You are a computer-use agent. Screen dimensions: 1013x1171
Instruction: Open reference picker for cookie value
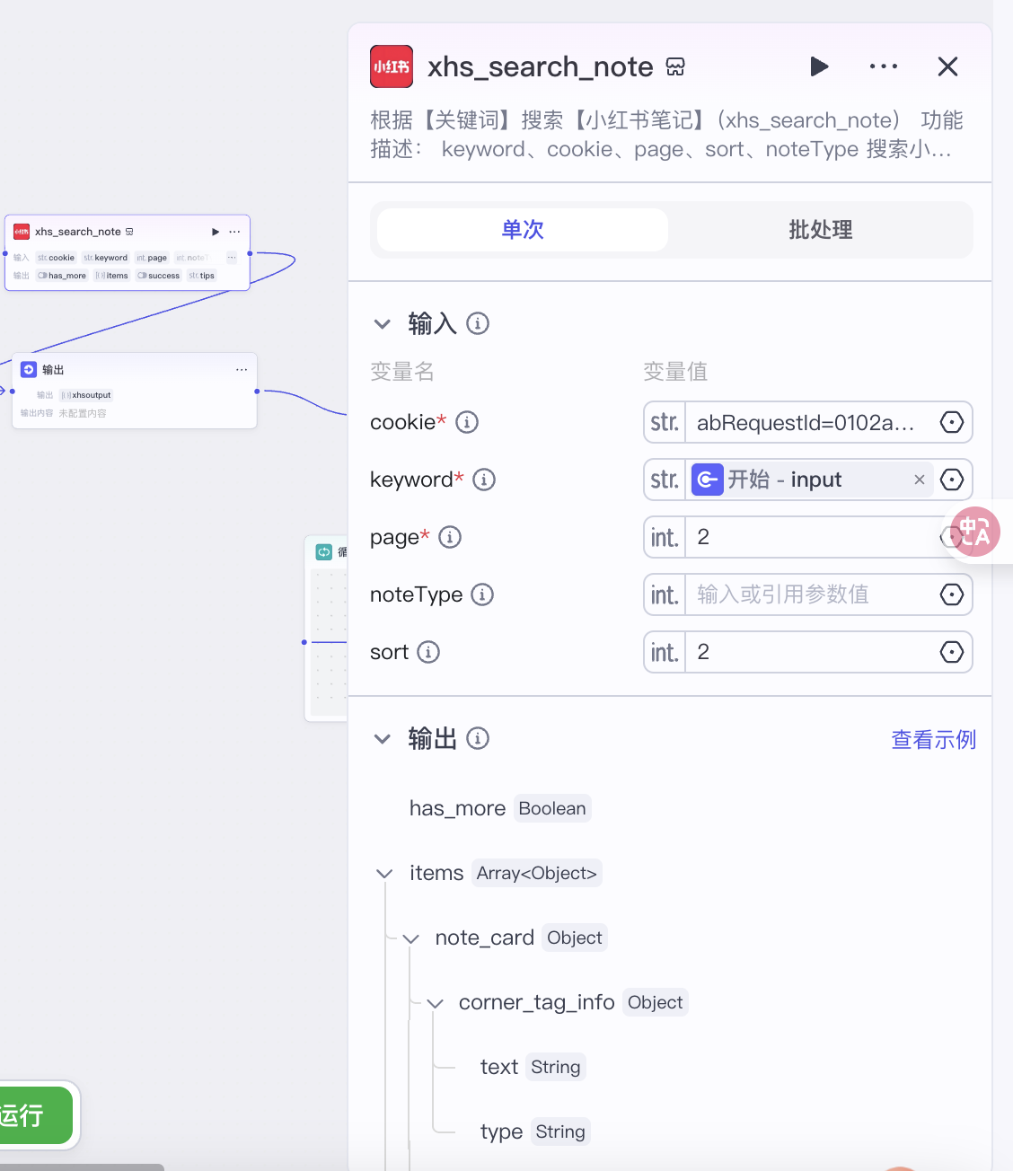coord(952,422)
